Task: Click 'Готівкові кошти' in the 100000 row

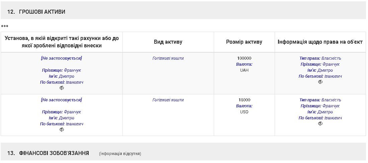Action: coord(168,58)
